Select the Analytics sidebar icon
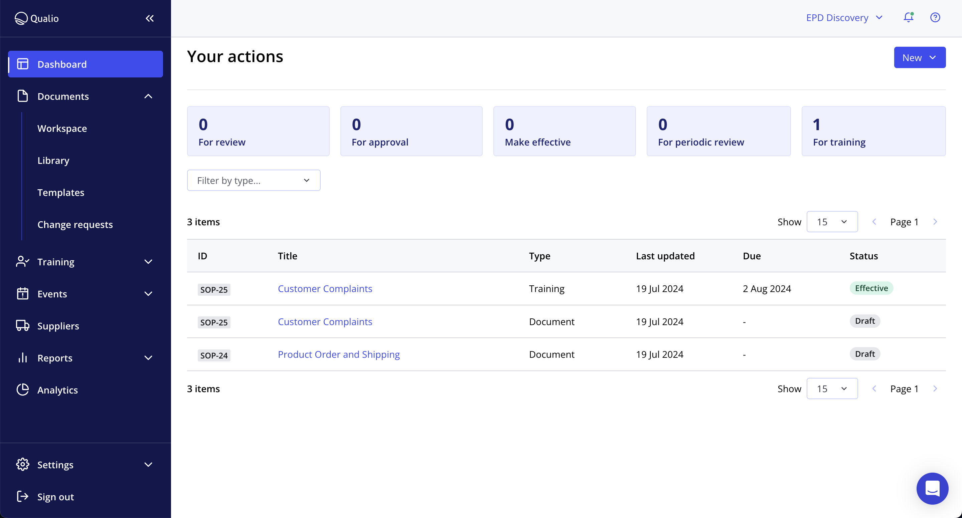The width and height of the screenshot is (962, 518). tap(22, 390)
